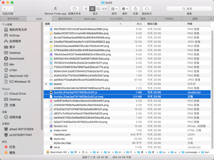Switch to the v1.1.2 2017... tab
214x160 pixels.
click(117, 19)
